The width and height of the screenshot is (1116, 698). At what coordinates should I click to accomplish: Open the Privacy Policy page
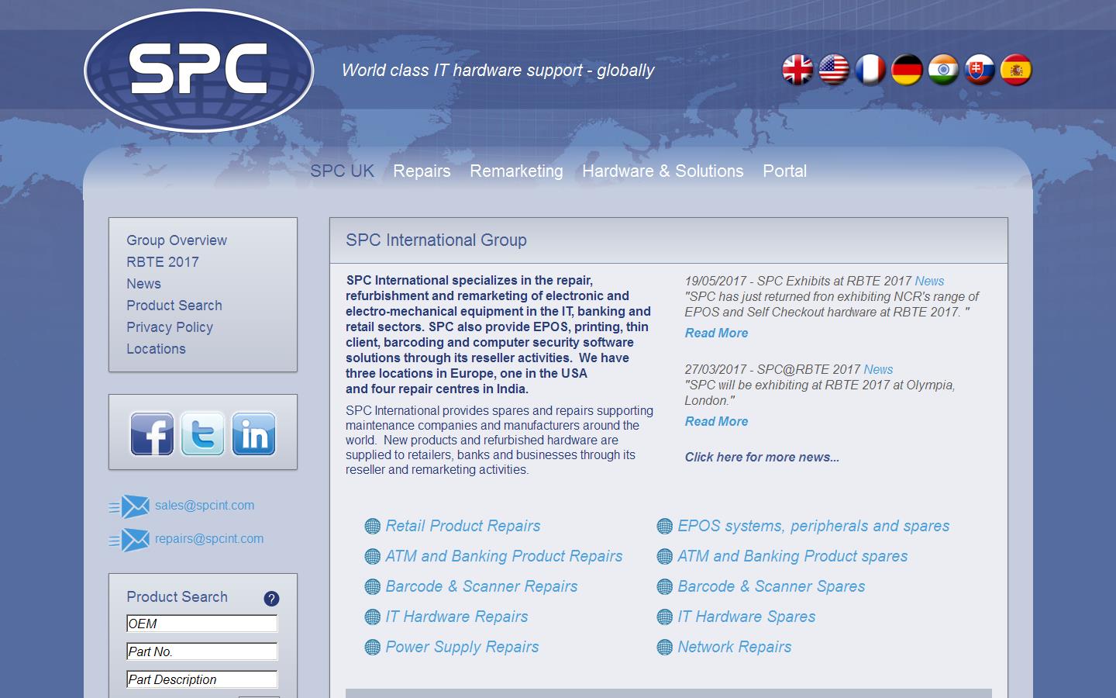pos(170,327)
